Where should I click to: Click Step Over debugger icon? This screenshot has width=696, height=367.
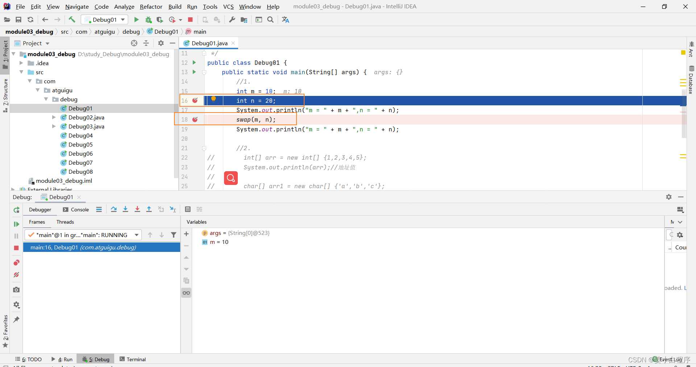coord(114,209)
